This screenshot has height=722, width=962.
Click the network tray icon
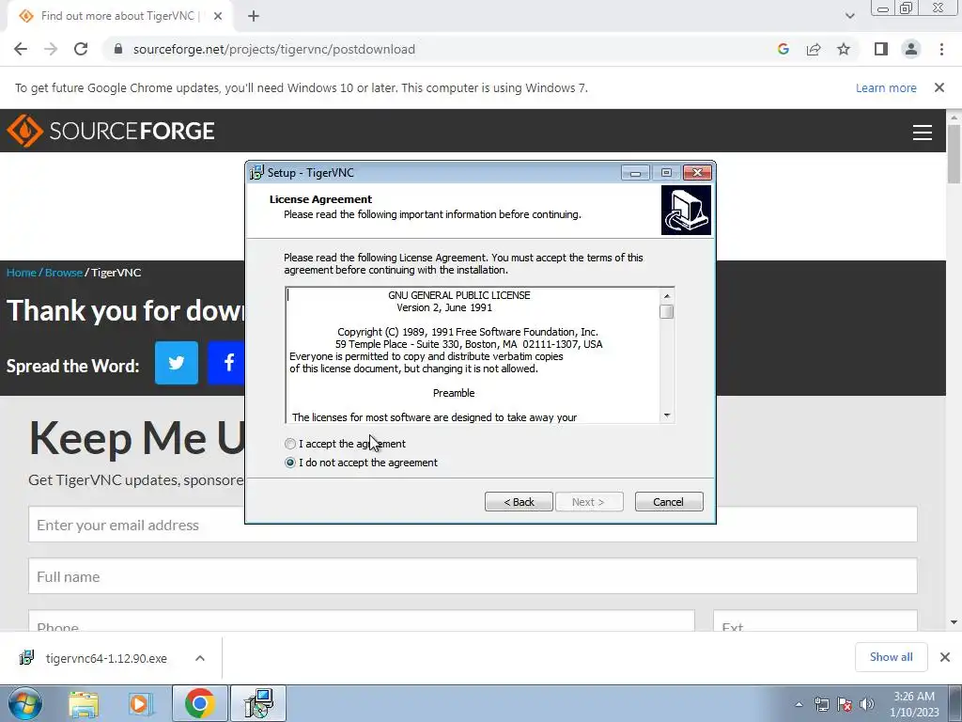pos(821,704)
